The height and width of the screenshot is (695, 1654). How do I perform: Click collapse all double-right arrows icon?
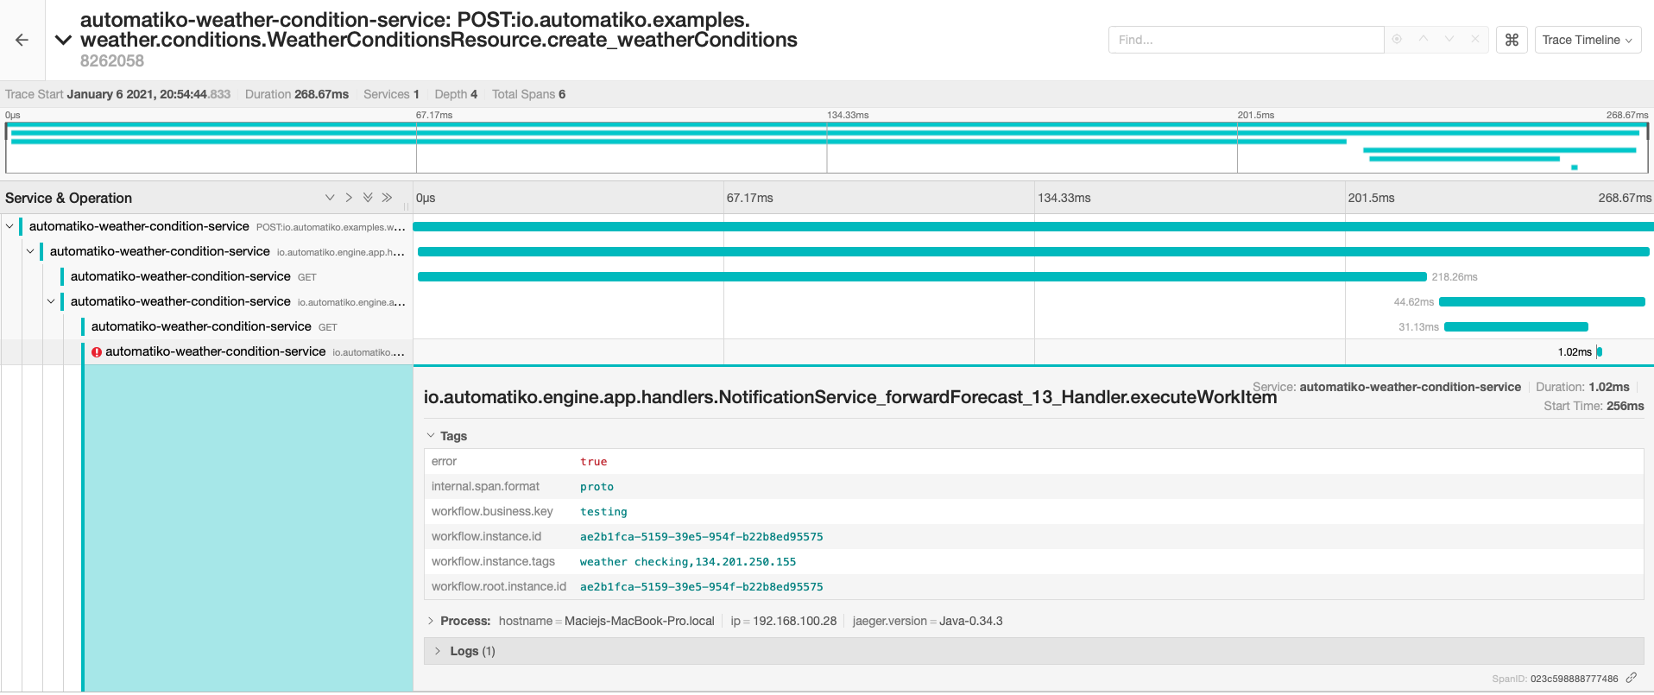point(387,198)
